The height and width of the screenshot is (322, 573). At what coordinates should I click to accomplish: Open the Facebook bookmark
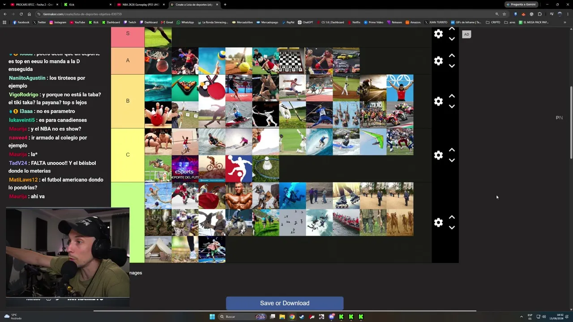click(21, 22)
